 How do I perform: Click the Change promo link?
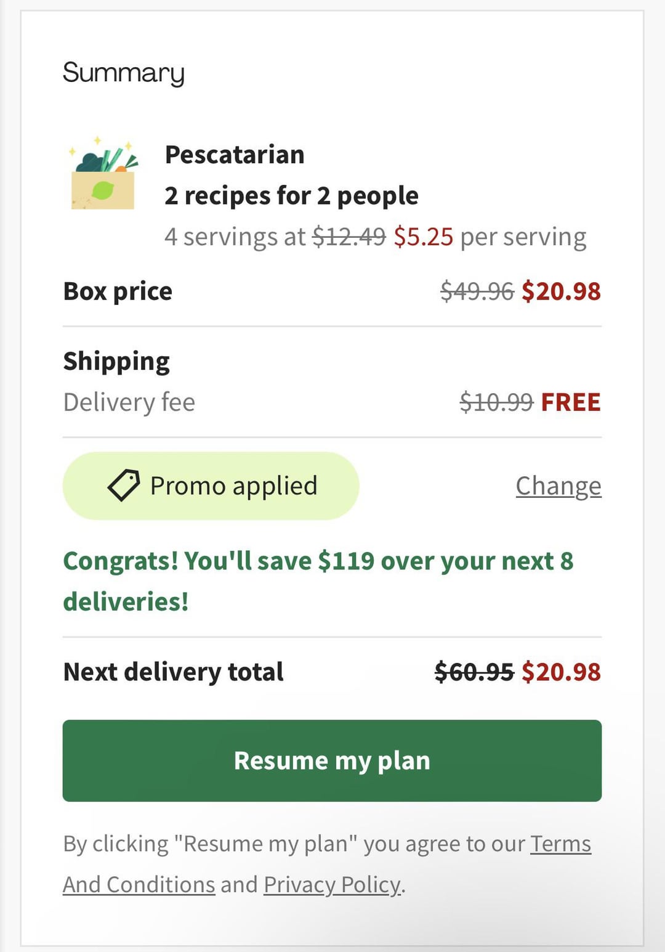(558, 486)
